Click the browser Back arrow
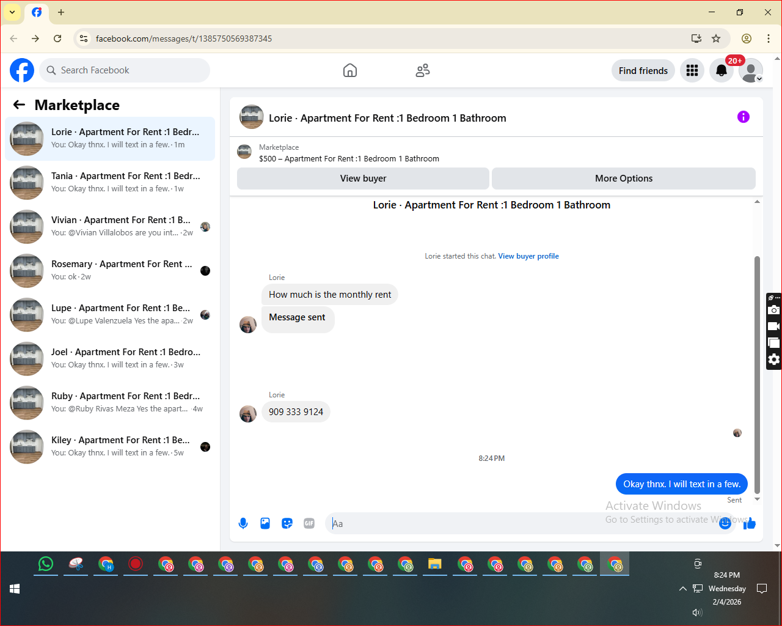This screenshot has width=782, height=626. pos(13,39)
